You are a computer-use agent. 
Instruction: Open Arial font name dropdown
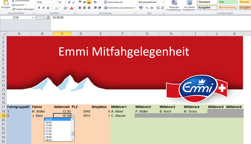pos(57,2)
